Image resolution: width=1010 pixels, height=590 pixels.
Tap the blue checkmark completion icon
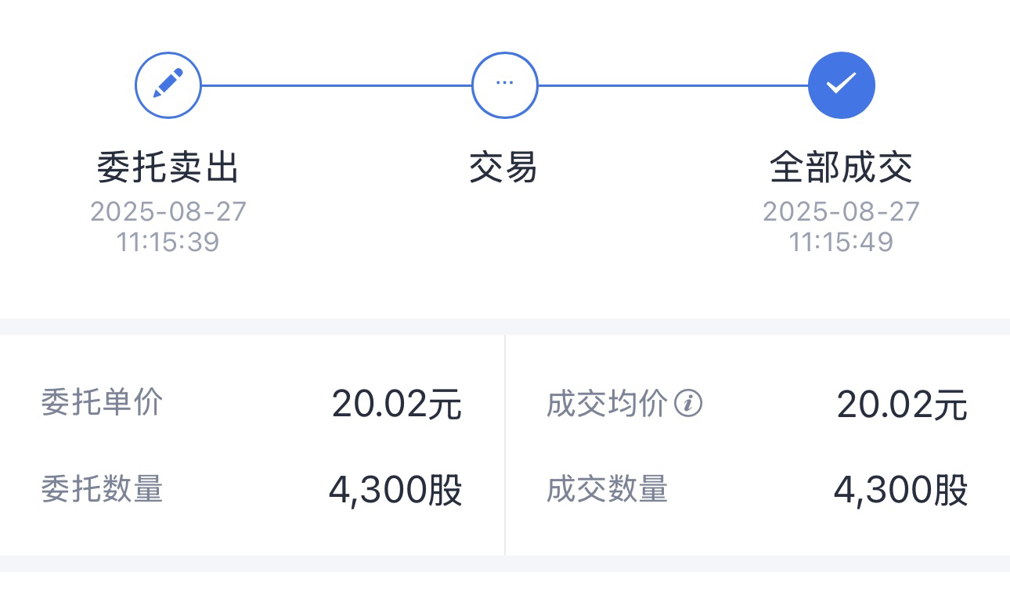[x=842, y=85]
